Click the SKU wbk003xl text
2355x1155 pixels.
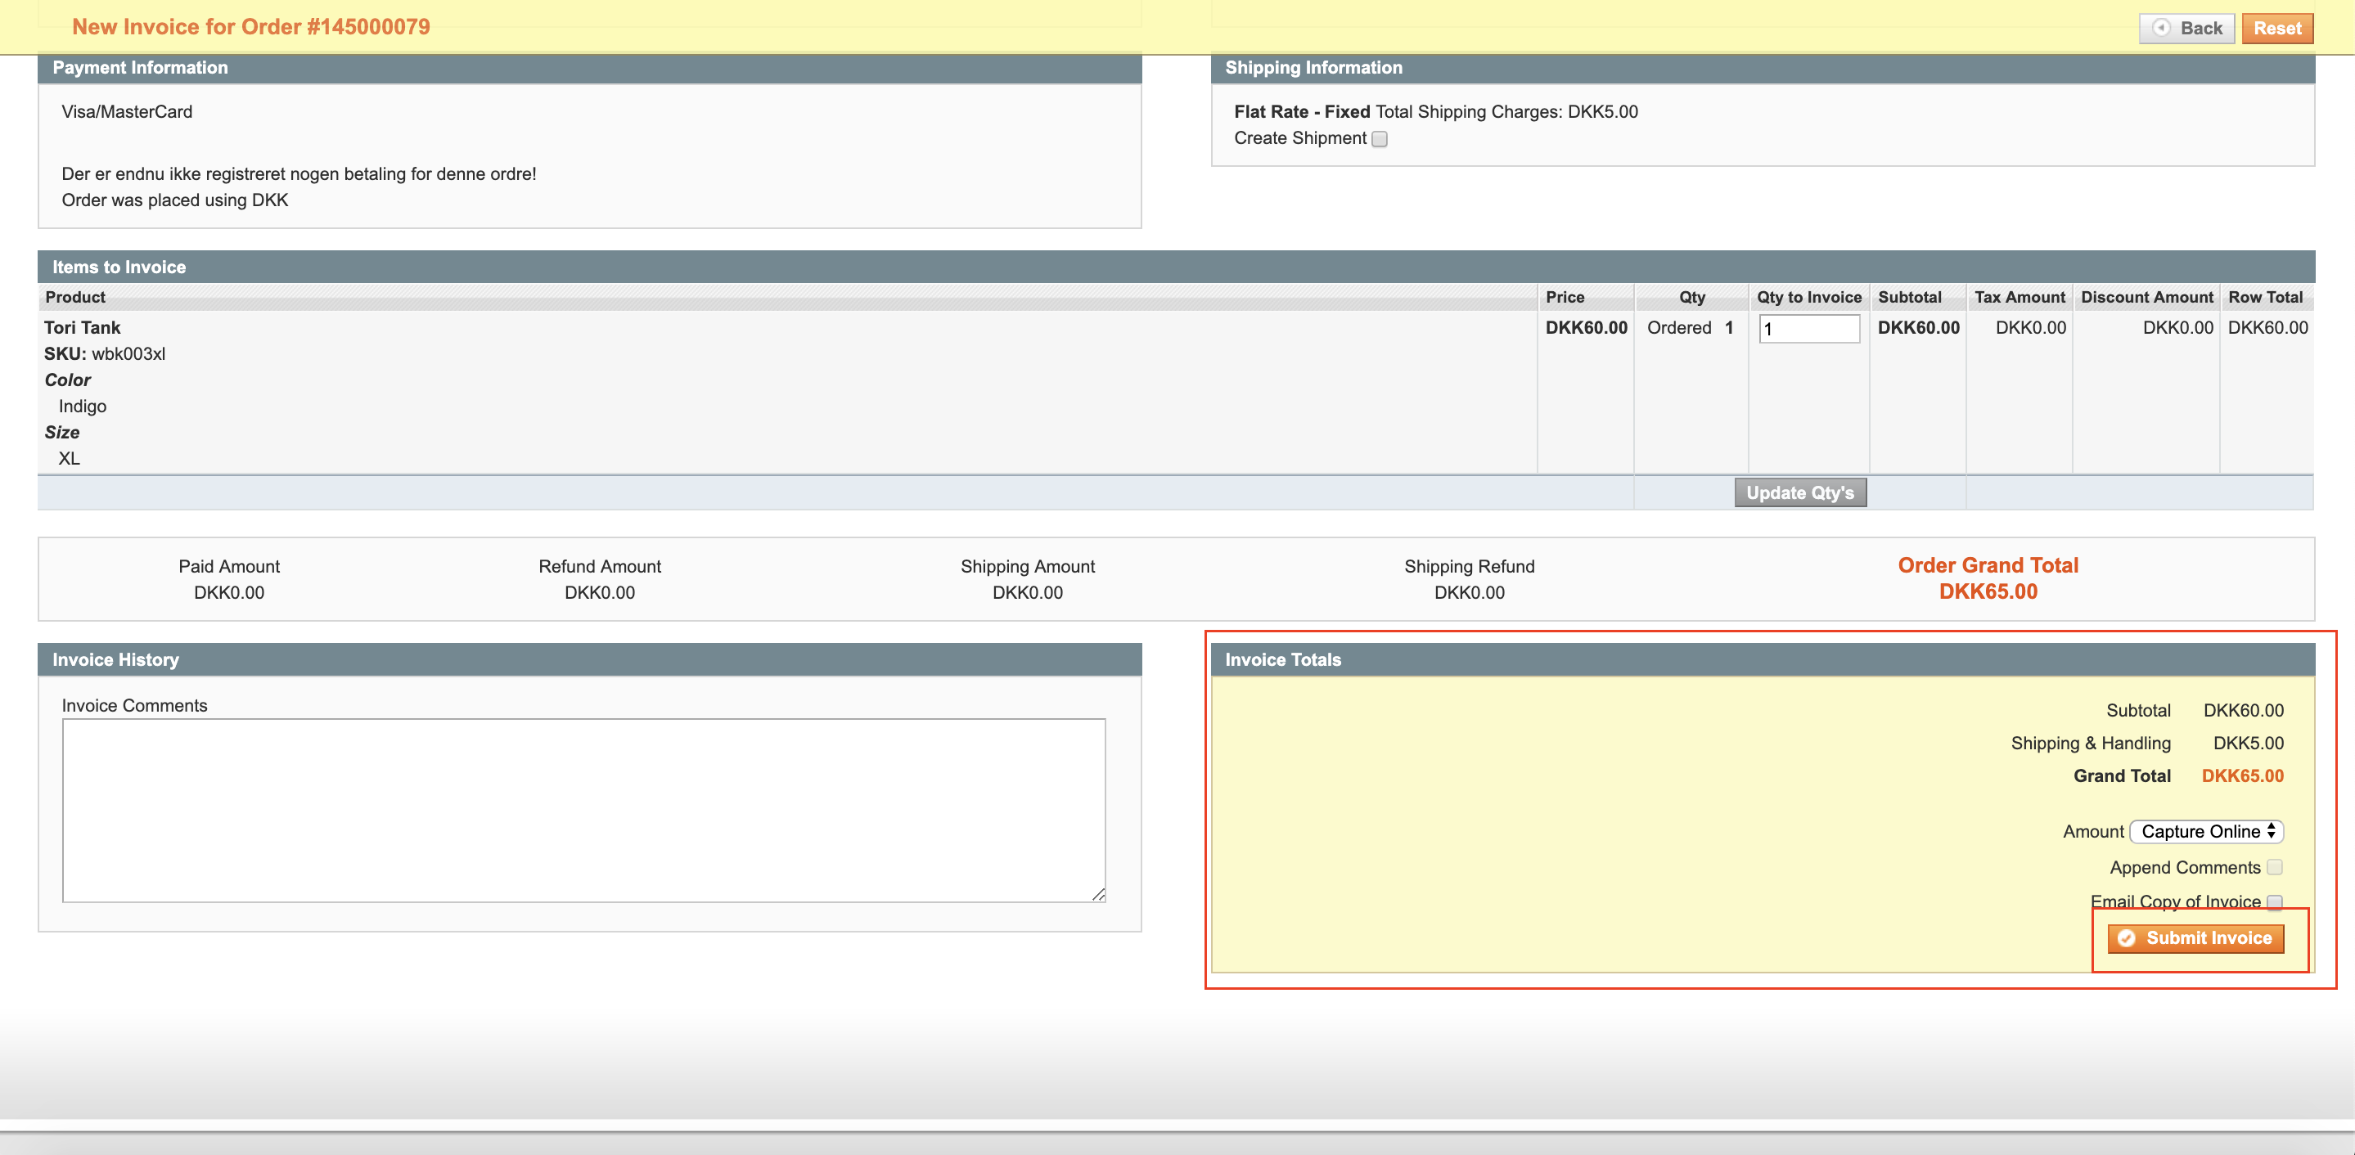point(104,353)
